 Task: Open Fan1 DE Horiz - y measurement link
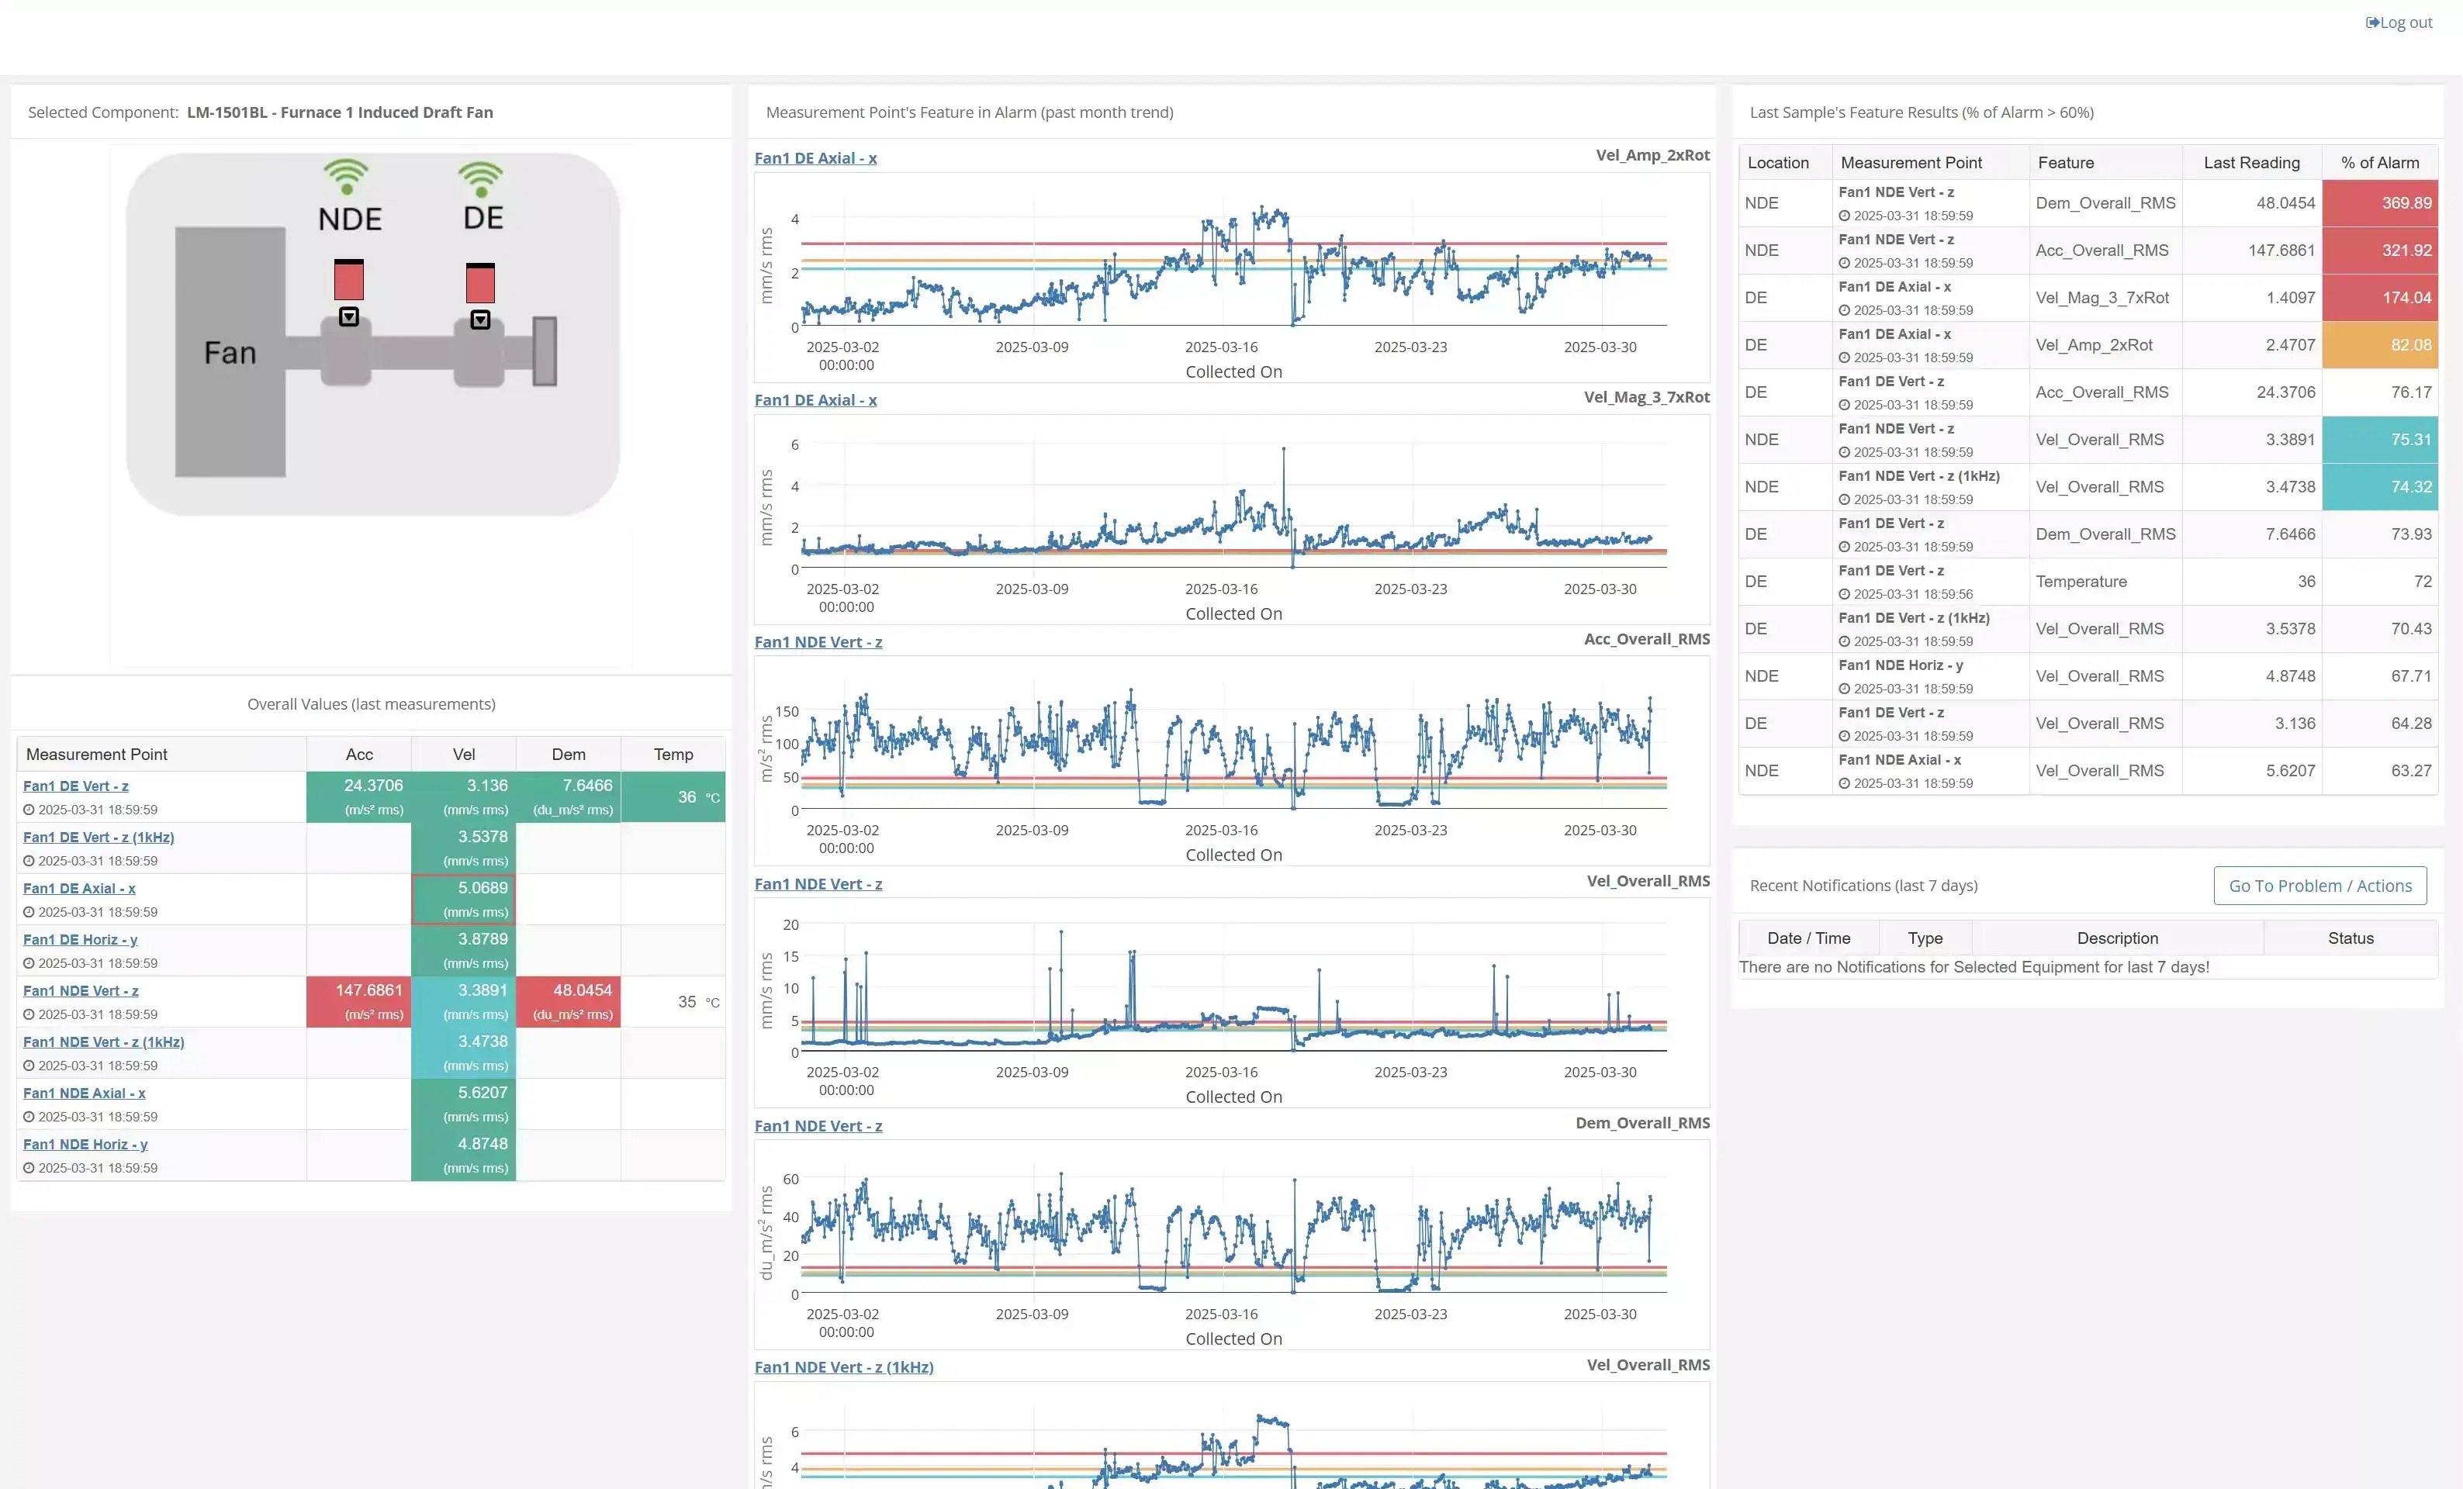(81, 939)
